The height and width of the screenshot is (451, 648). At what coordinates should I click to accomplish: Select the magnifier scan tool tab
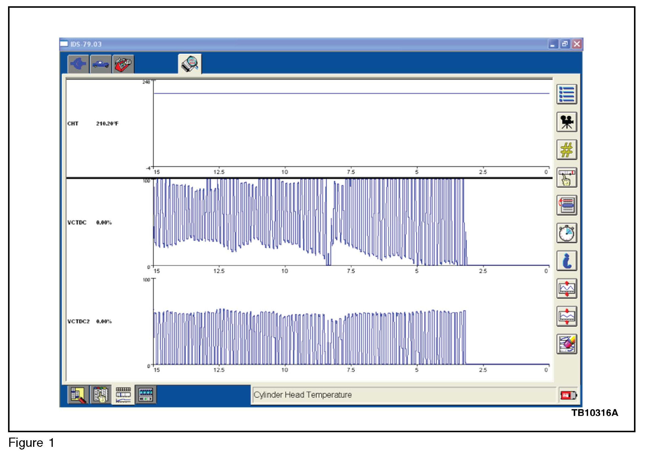point(190,64)
